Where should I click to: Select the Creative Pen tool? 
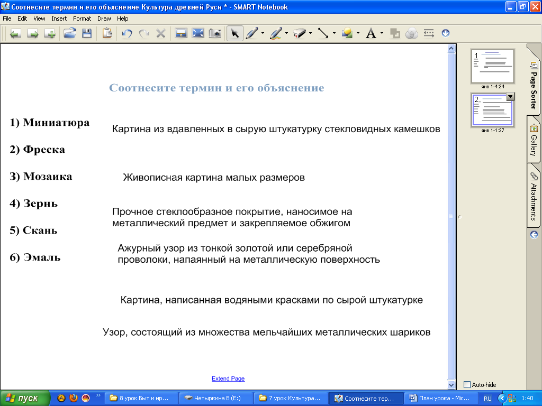tap(276, 33)
